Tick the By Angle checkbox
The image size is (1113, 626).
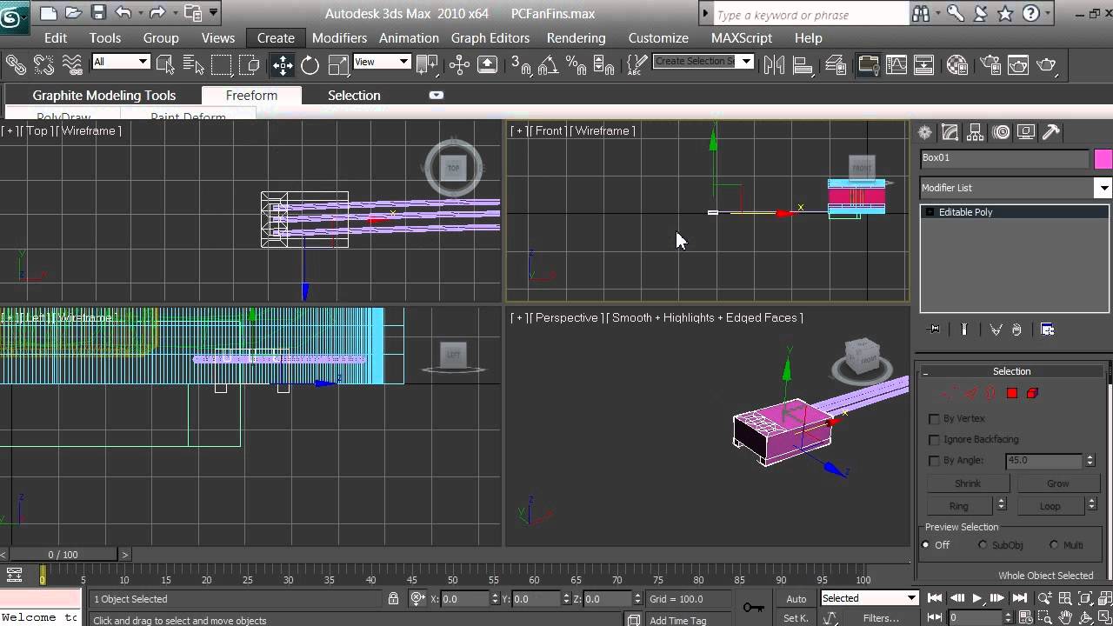934,460
